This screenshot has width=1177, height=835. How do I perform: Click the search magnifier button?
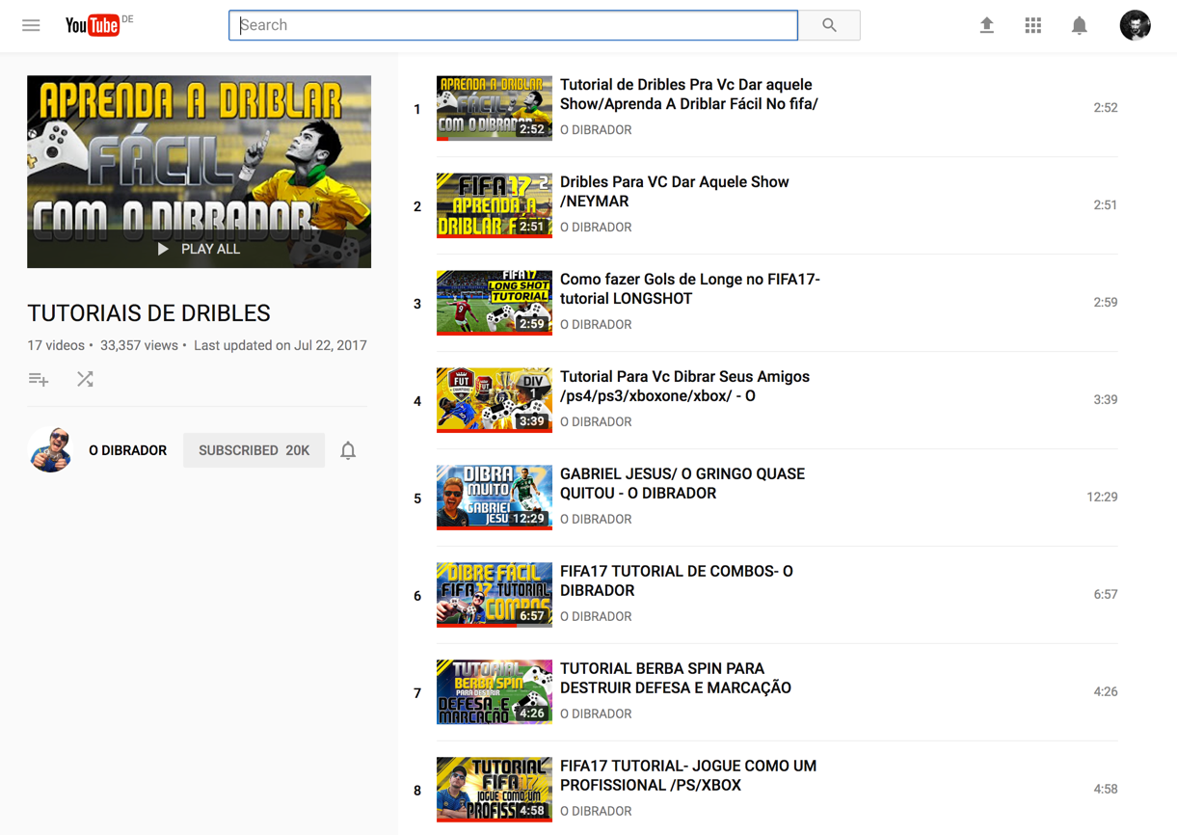(829, 25)
